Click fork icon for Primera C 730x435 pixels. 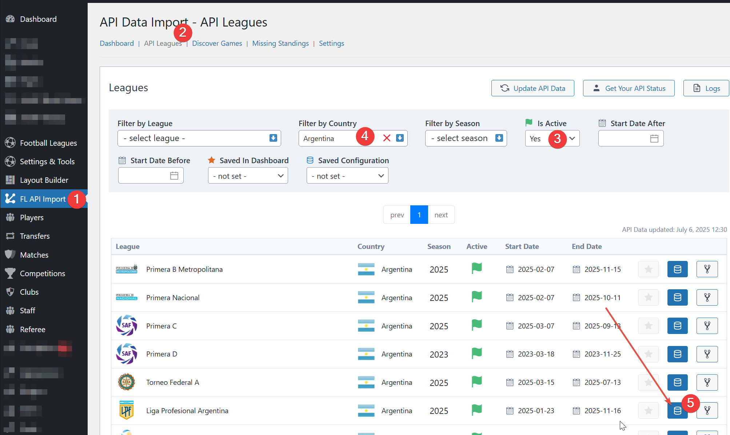point(707,326)
